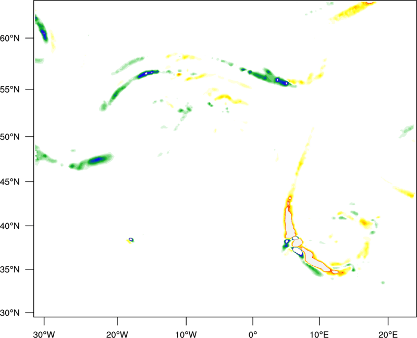
Task: Click the 0° longitude label
Action: coord(253,334)
